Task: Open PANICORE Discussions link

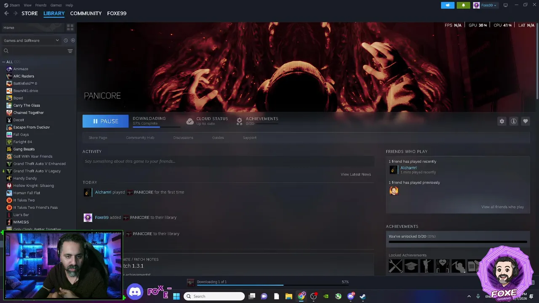Action: [183, 138]
